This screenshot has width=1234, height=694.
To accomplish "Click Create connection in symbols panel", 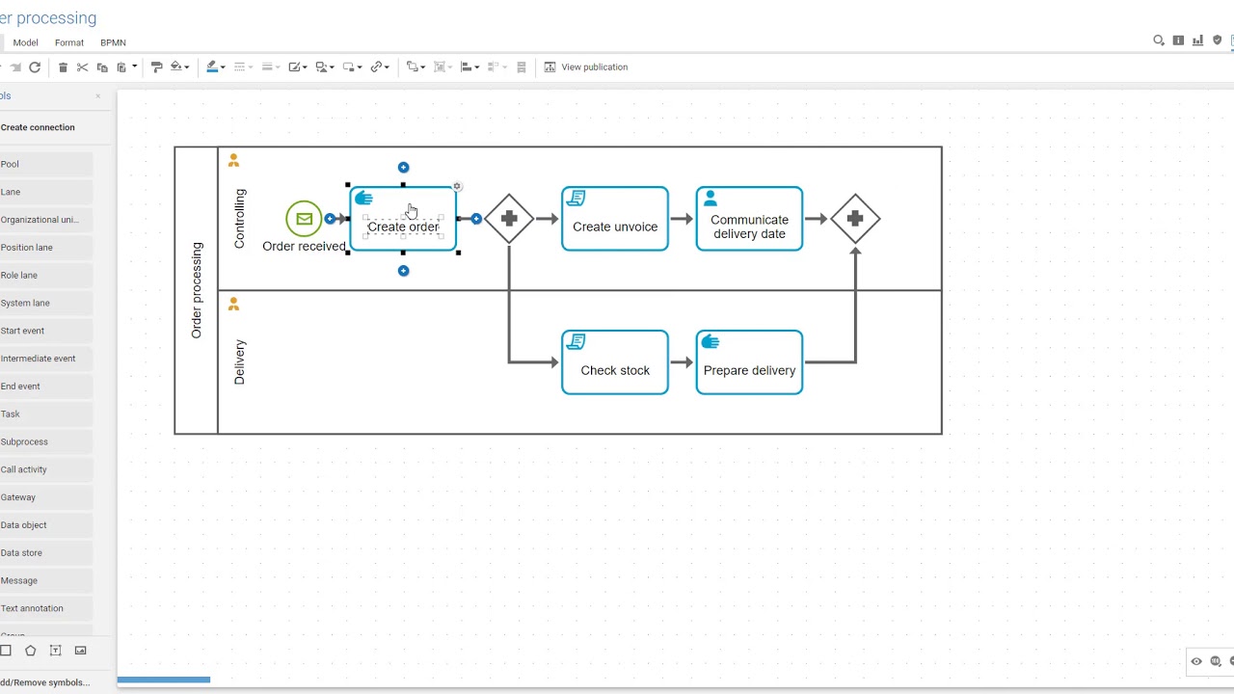I will point(38,127).
